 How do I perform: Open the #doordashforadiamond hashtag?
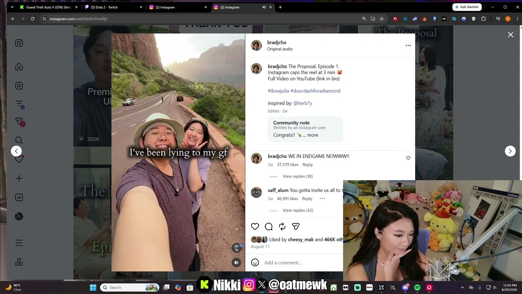[x=315, y=91]
